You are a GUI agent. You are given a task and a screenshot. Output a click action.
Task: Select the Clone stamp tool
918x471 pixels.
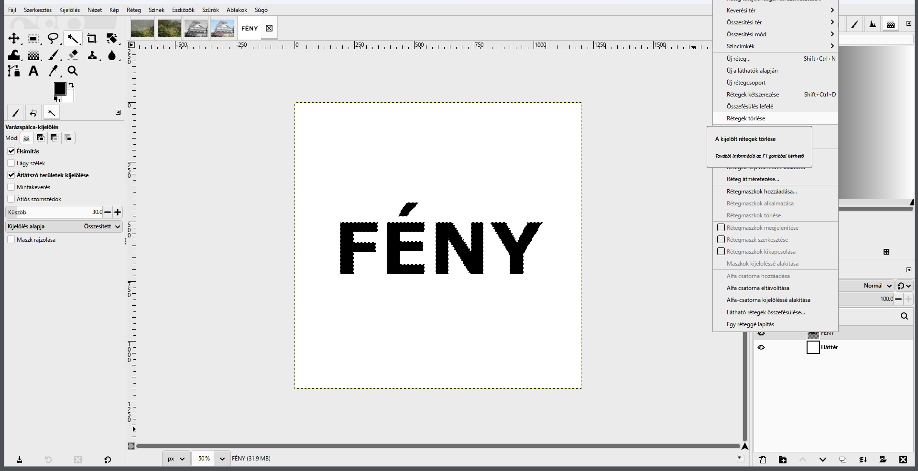(92, 55)
